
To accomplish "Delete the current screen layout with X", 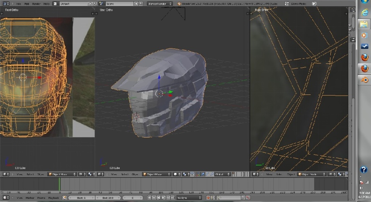I will tap(94, 4).
